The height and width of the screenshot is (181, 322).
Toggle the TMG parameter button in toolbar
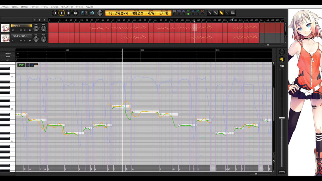[x=179, y=13]
